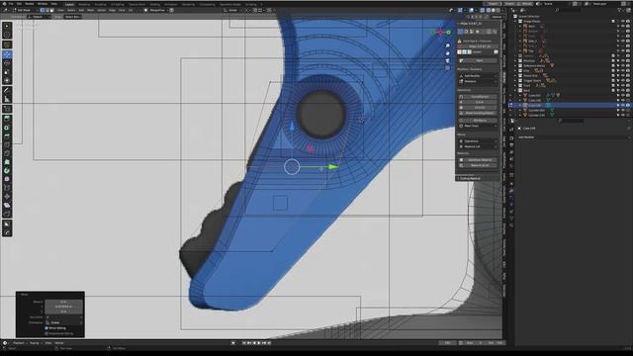Switch to the Sculpting workspace tab
The width and height of the screenshot is (633, 356).
(100, 4)
